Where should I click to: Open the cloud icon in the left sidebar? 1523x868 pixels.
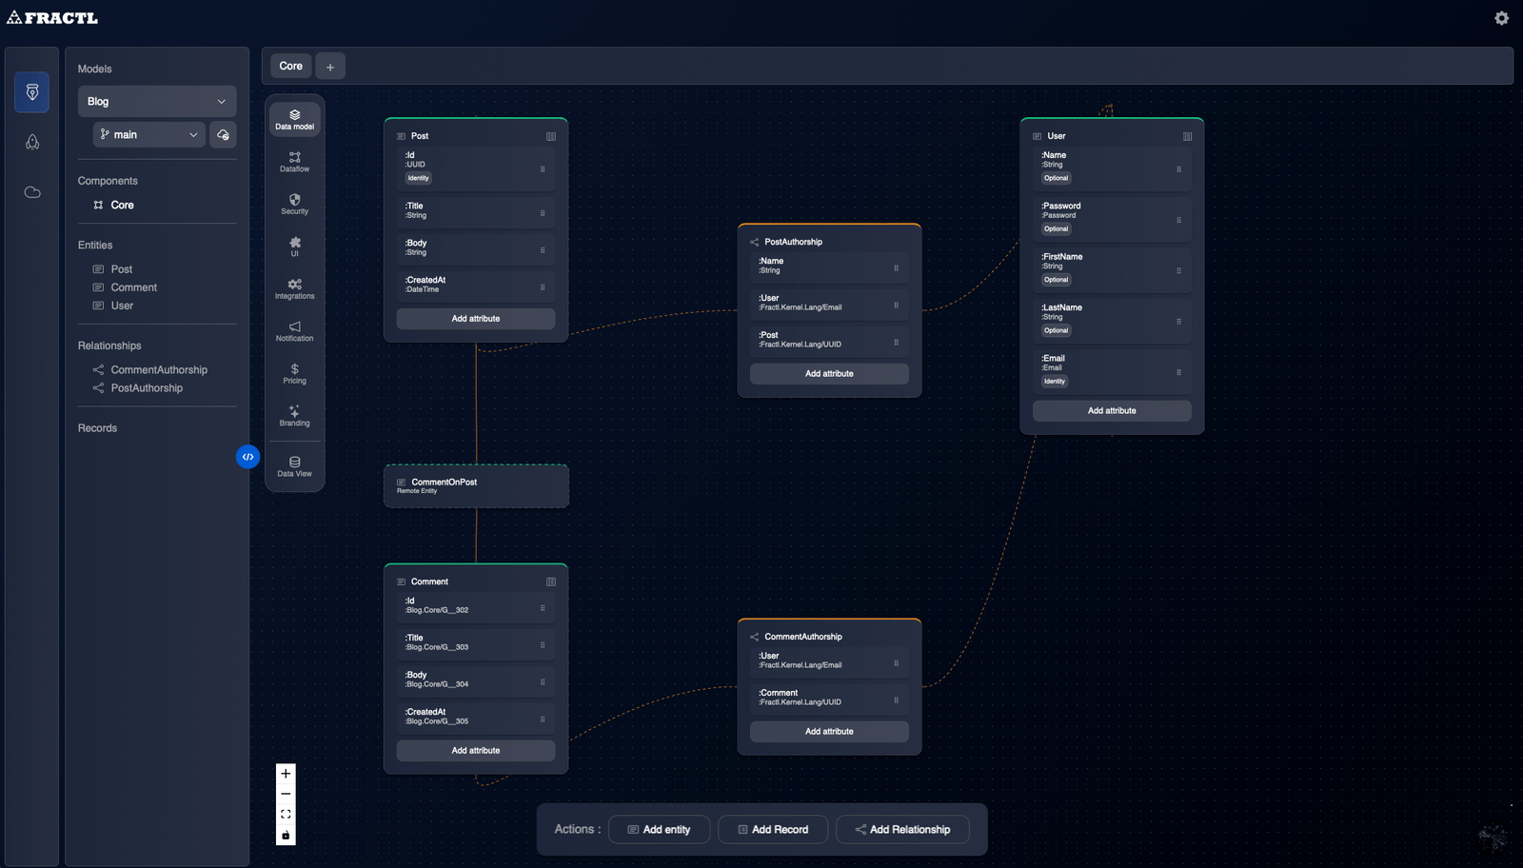click(x=31, y=191)
